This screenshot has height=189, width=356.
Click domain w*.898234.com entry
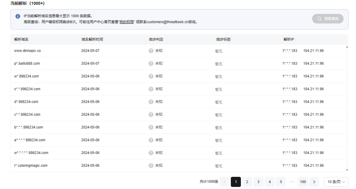(26, 76)
